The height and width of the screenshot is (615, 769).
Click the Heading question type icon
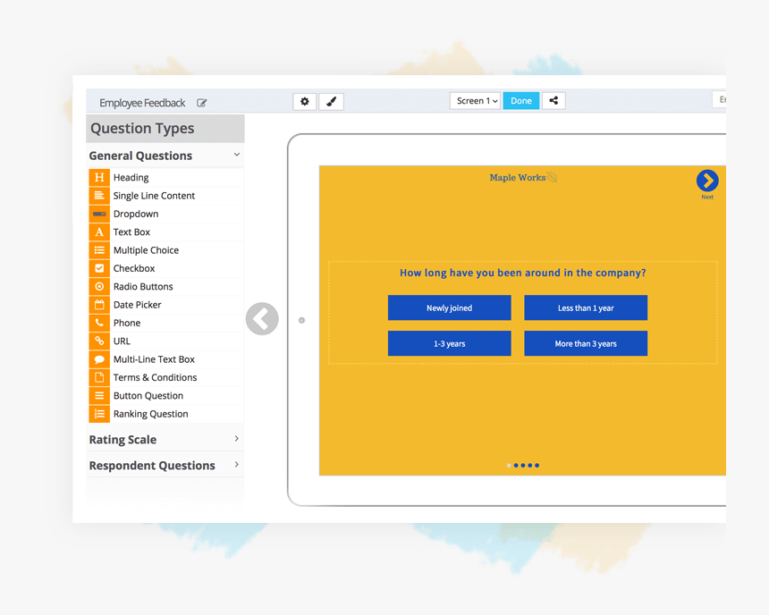tap(99, 177)
